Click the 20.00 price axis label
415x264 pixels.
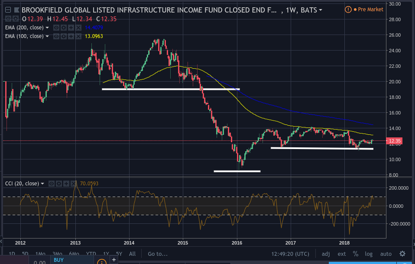pos(395,82)
